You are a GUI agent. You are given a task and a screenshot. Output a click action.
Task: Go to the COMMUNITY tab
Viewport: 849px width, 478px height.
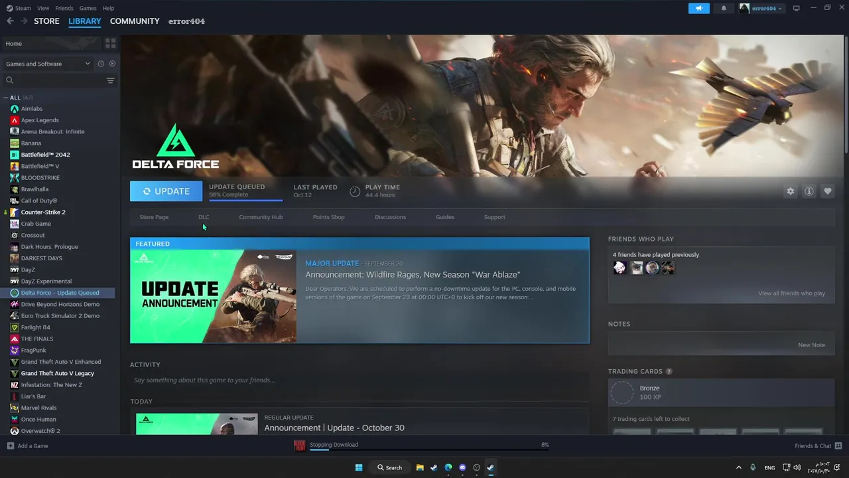135,21
